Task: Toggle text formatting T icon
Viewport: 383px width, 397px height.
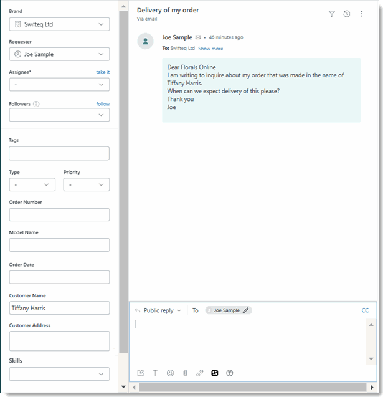Action: (155, 373)
